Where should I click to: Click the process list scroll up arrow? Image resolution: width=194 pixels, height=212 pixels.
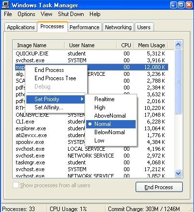pos(178,45)
